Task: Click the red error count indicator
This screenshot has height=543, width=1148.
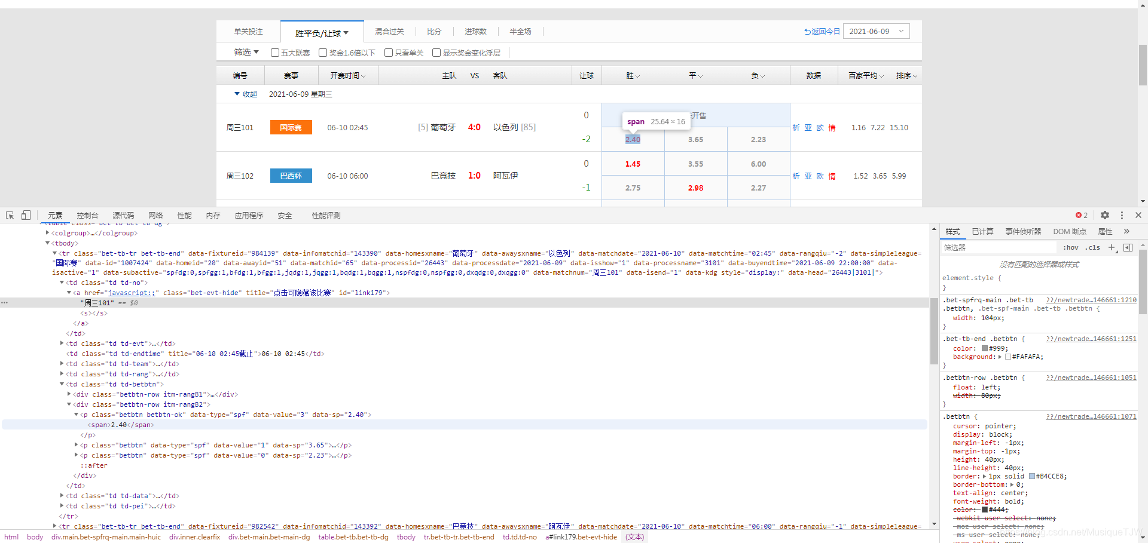Action: (x=1082, y=215)
